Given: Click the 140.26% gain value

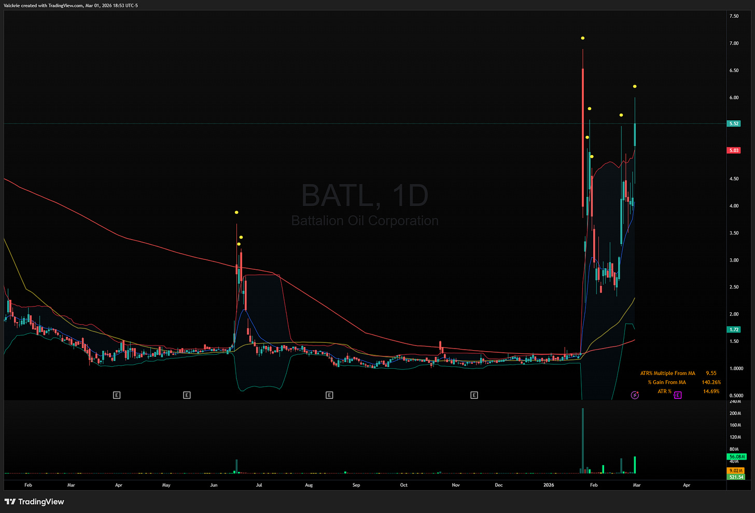Looking at the screenshot, I should (x=711, y=382).
